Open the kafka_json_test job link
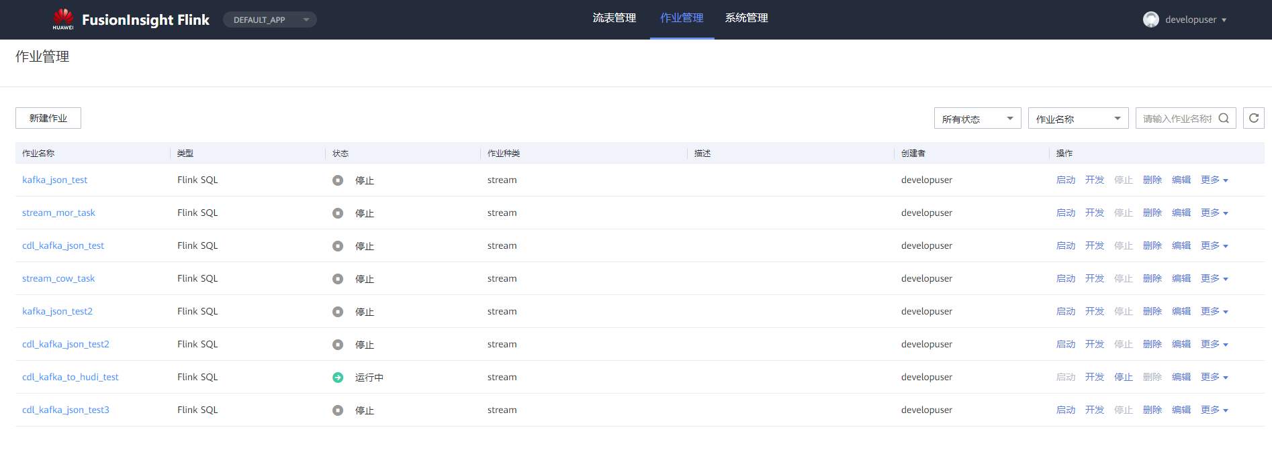The height and width of the screenshot is (458, 1272). click(x=55, y=180)
